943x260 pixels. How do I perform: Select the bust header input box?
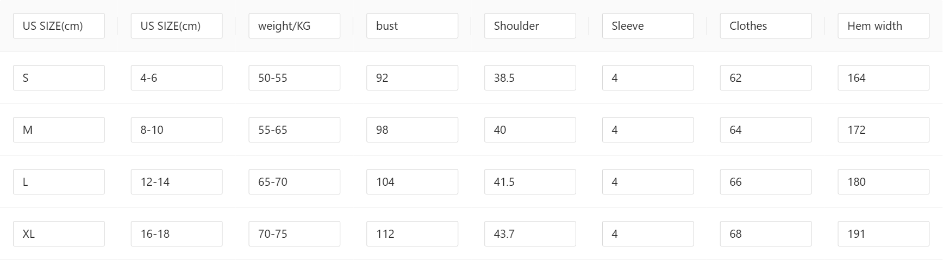412,26
